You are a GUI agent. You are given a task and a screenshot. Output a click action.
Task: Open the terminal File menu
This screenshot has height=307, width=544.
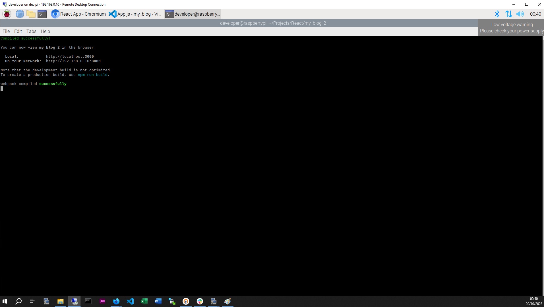pyautogui.click(x=6, y=31)
